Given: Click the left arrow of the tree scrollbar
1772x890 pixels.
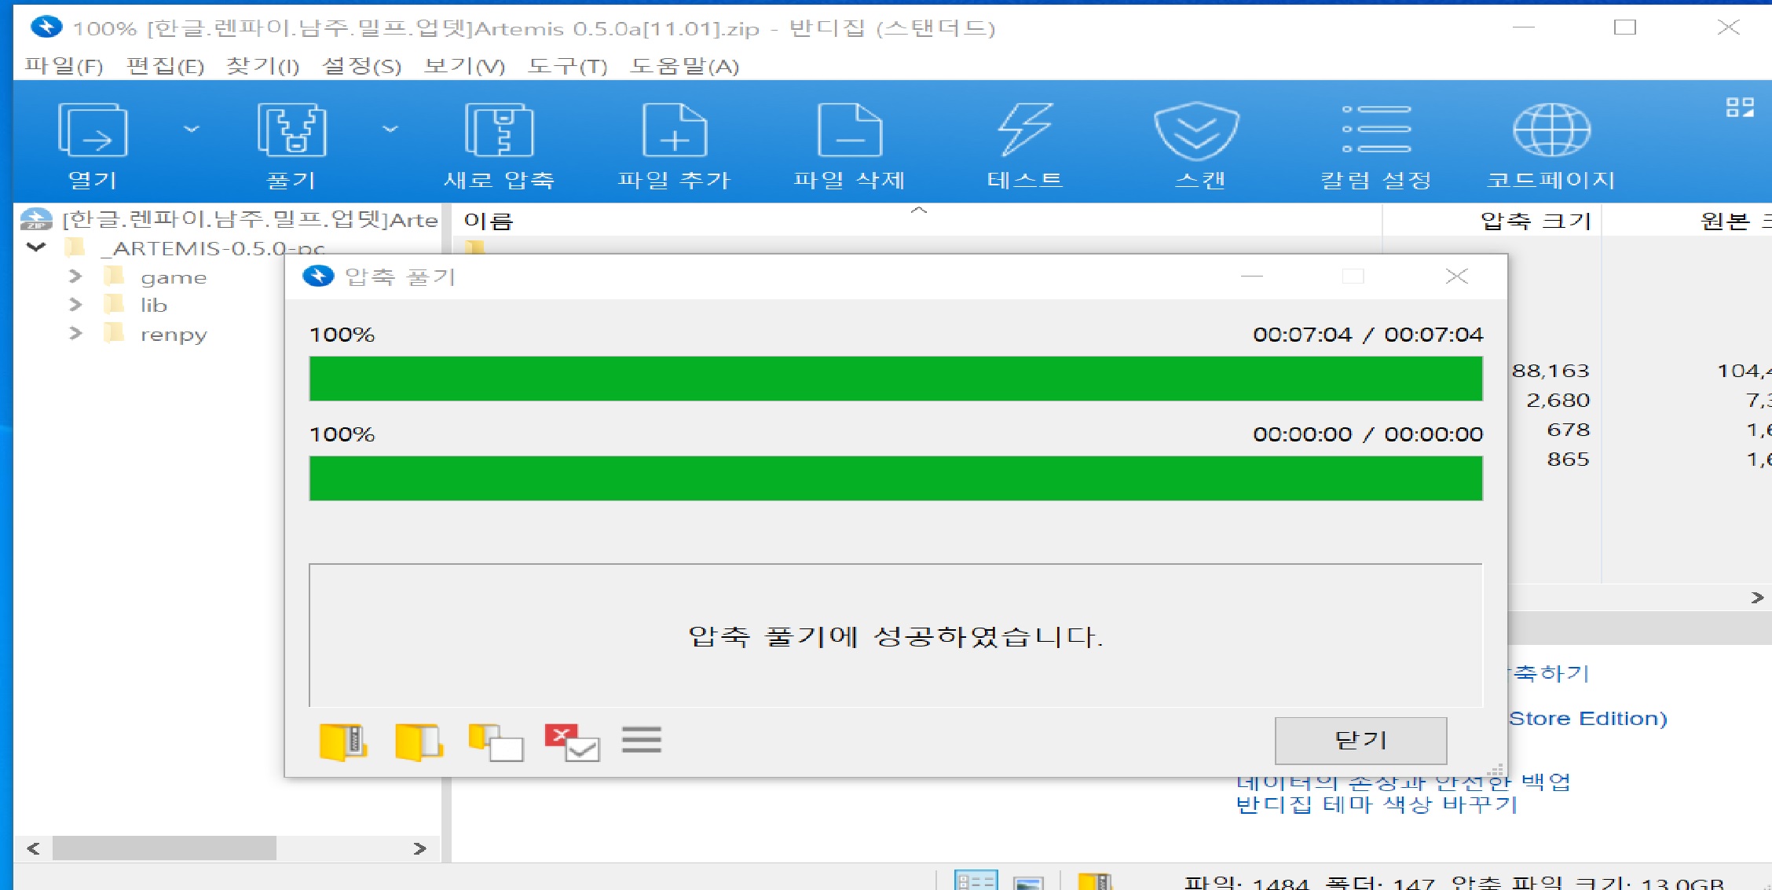Looking at the screenshot, I should [33, 848].
